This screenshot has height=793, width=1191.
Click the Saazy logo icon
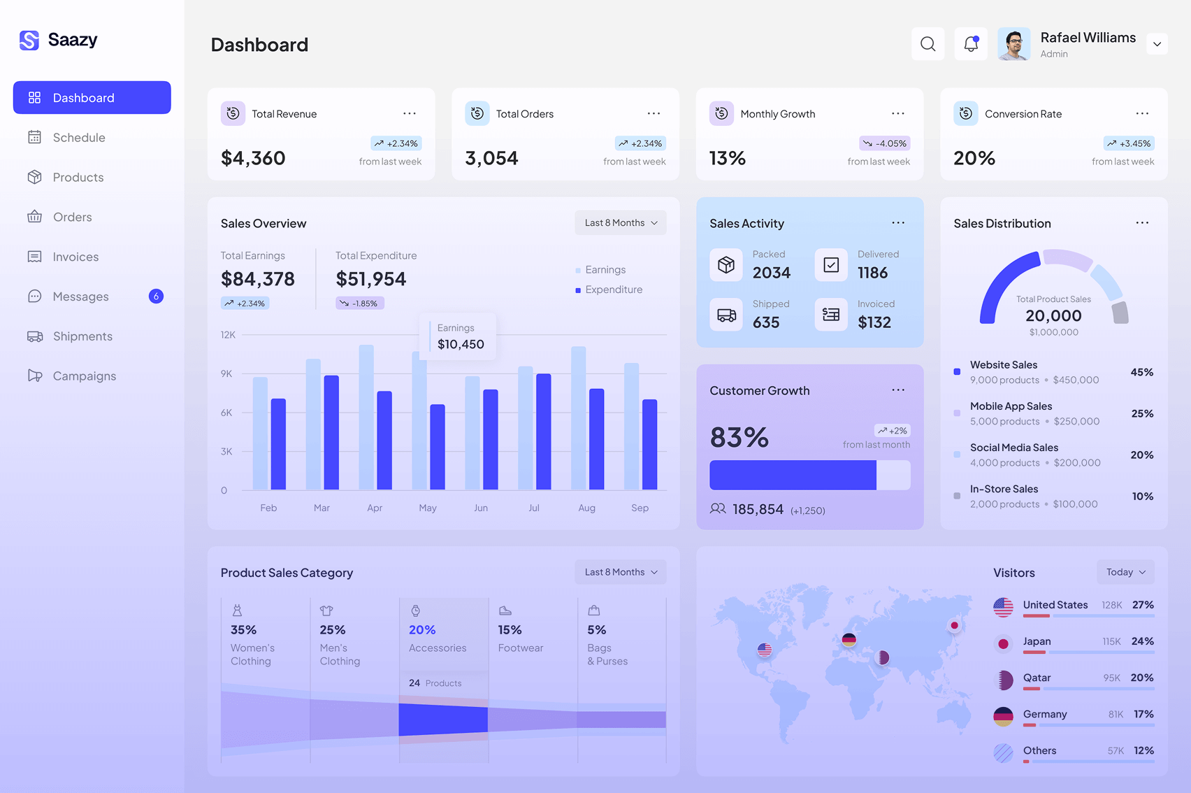(x=29, y=41)
